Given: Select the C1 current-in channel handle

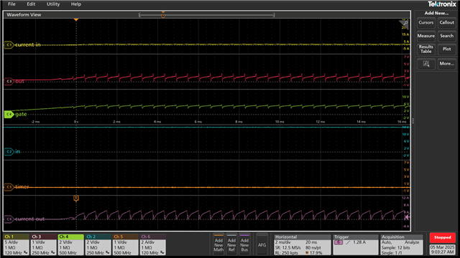Looking at the screenshot, I should point(9,44).
